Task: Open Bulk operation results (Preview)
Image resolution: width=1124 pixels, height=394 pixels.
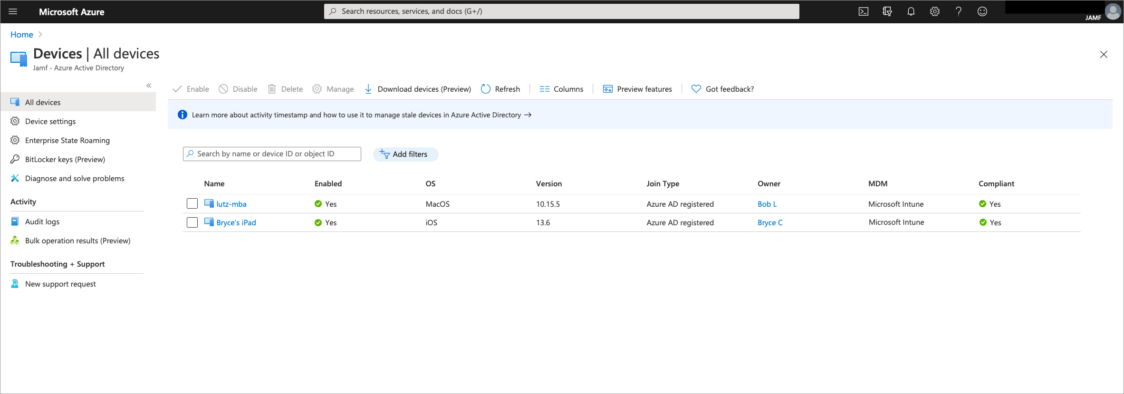Action: point(78,240)
